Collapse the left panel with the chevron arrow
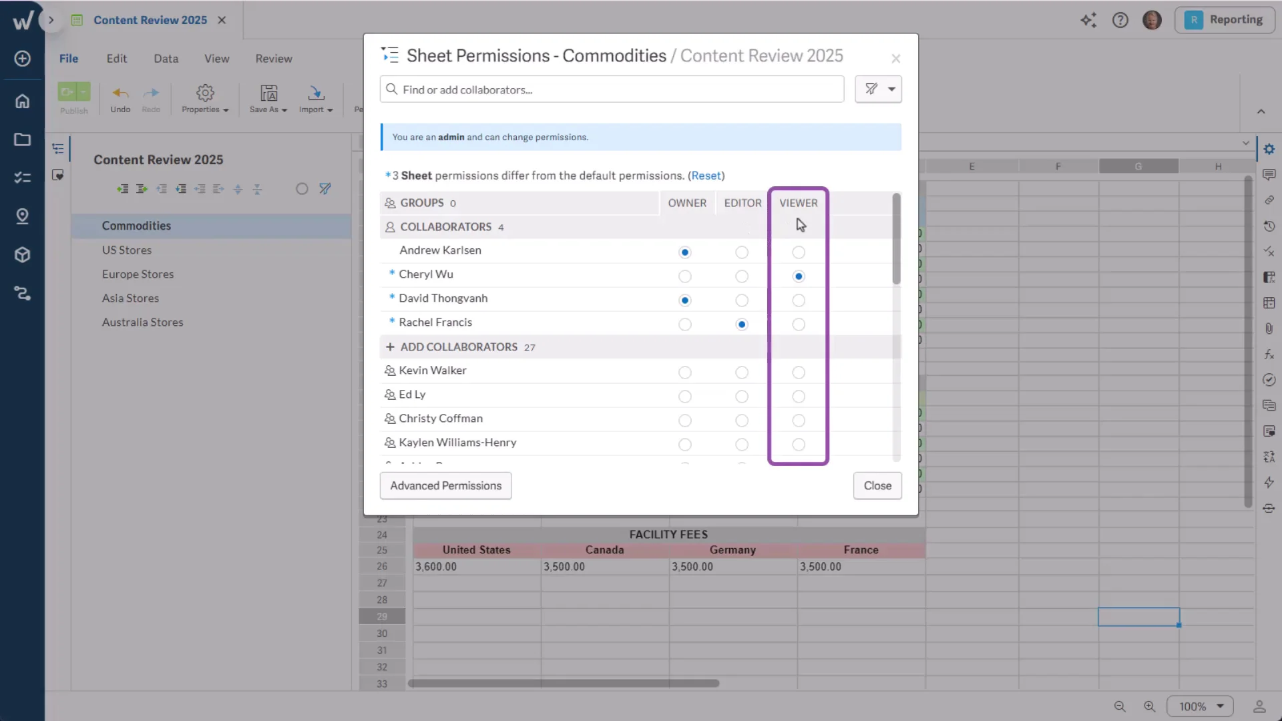Viewport: 1282px width, 721px height. click(51, 19)
